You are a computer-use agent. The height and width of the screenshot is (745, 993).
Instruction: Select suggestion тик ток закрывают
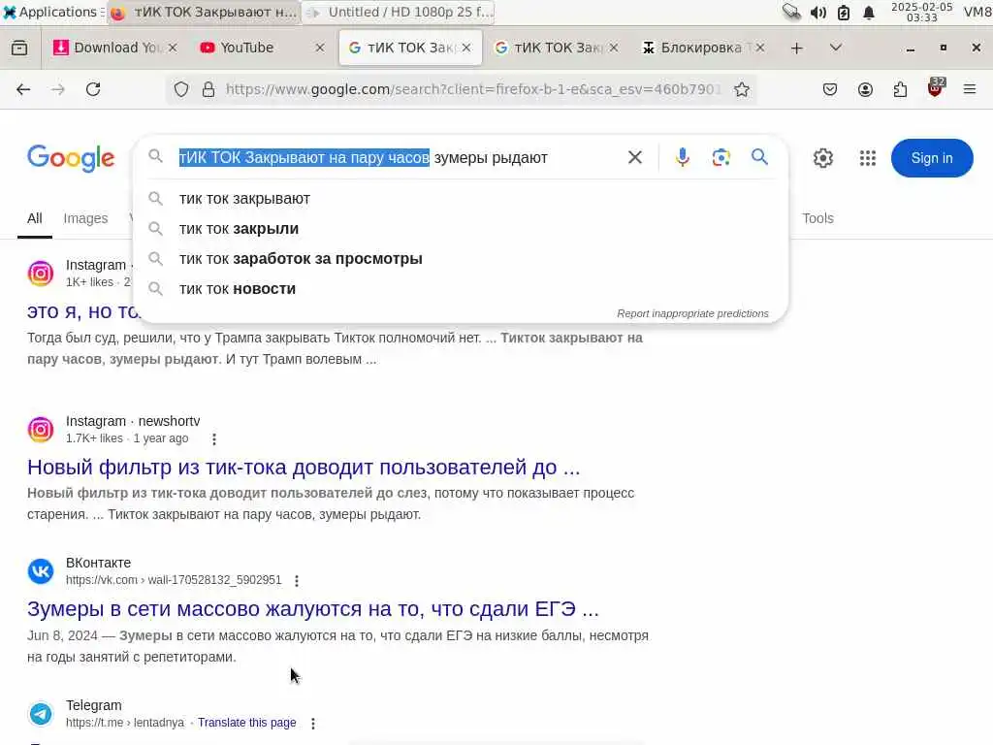pos(461,198)
